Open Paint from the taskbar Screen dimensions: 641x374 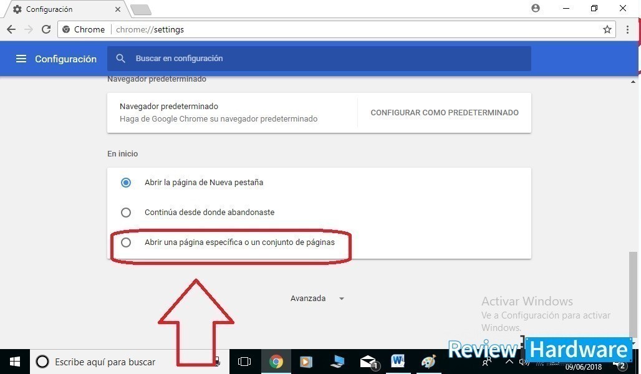click(428, 362)
